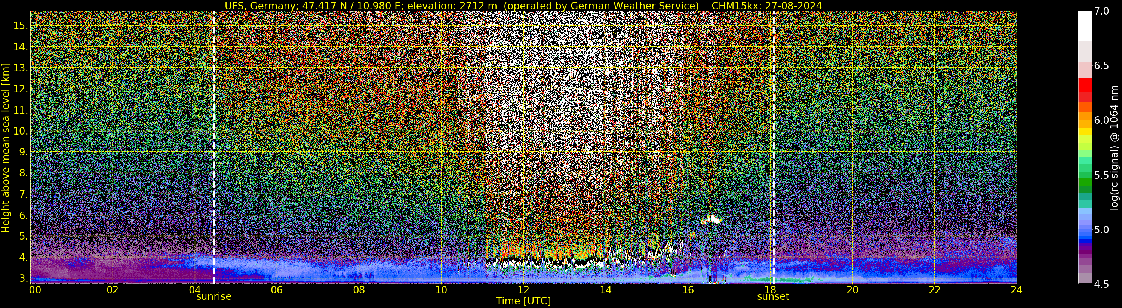
Task: Click the '4.5' colorbar tick label
Action: click(x=1101, y=284)
